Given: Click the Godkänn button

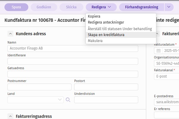Looking at the screenshot, I should coord(44,7).
